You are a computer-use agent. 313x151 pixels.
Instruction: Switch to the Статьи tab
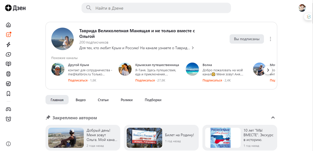103,100
